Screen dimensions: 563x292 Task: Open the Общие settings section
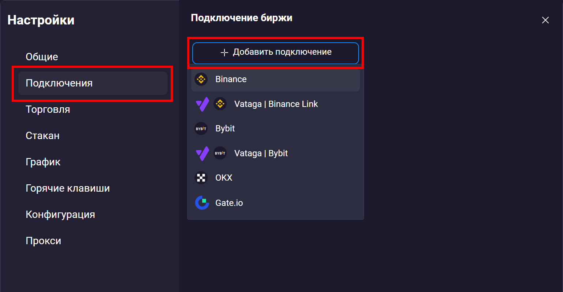click(x=42, y=57)
